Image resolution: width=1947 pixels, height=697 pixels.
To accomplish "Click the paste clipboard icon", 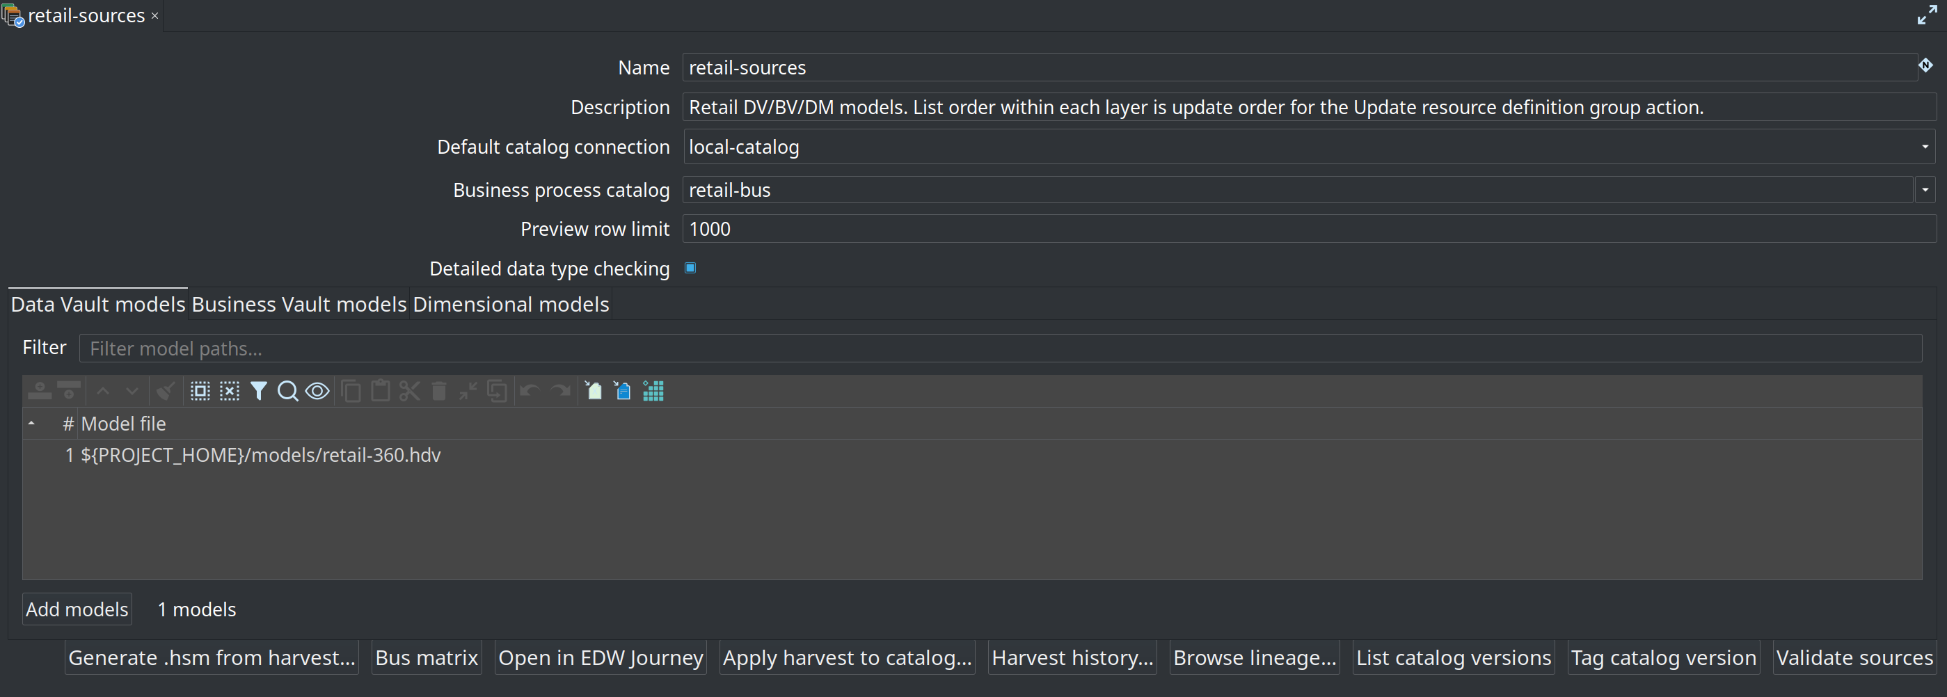I will pyautogui.click(x=380, y=391).
